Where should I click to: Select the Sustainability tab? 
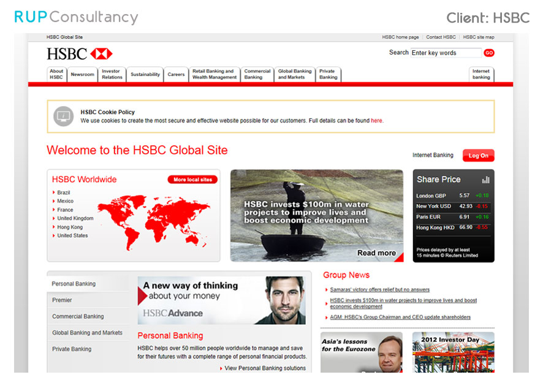(x=145, y=74)
